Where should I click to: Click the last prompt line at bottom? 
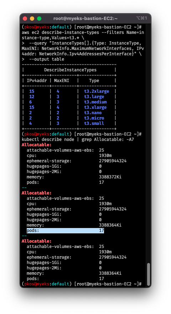(x=82, y=284)
